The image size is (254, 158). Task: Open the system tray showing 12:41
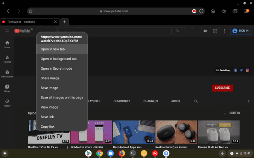pos(240,154)
